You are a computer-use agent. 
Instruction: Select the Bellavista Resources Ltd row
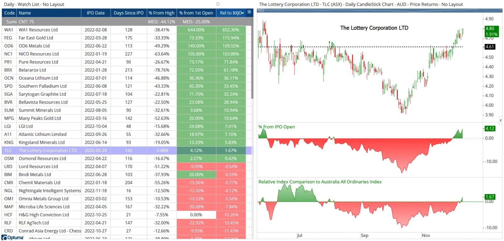click(126, 102)
